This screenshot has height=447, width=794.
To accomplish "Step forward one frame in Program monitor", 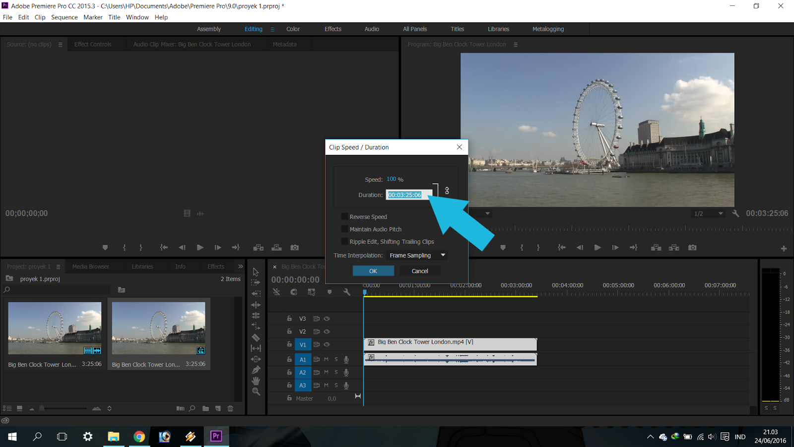I will click(x=615, y=247).
